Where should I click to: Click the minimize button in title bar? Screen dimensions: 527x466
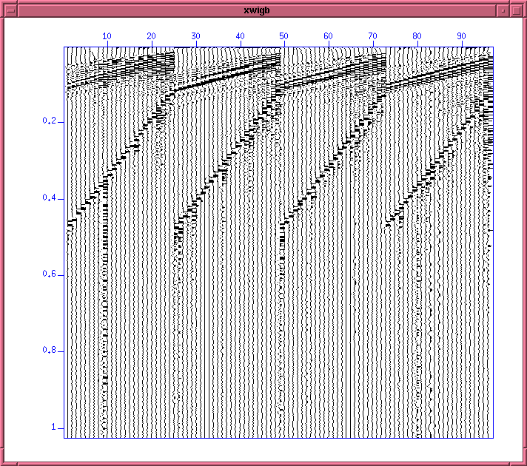[x=503, y=10]
